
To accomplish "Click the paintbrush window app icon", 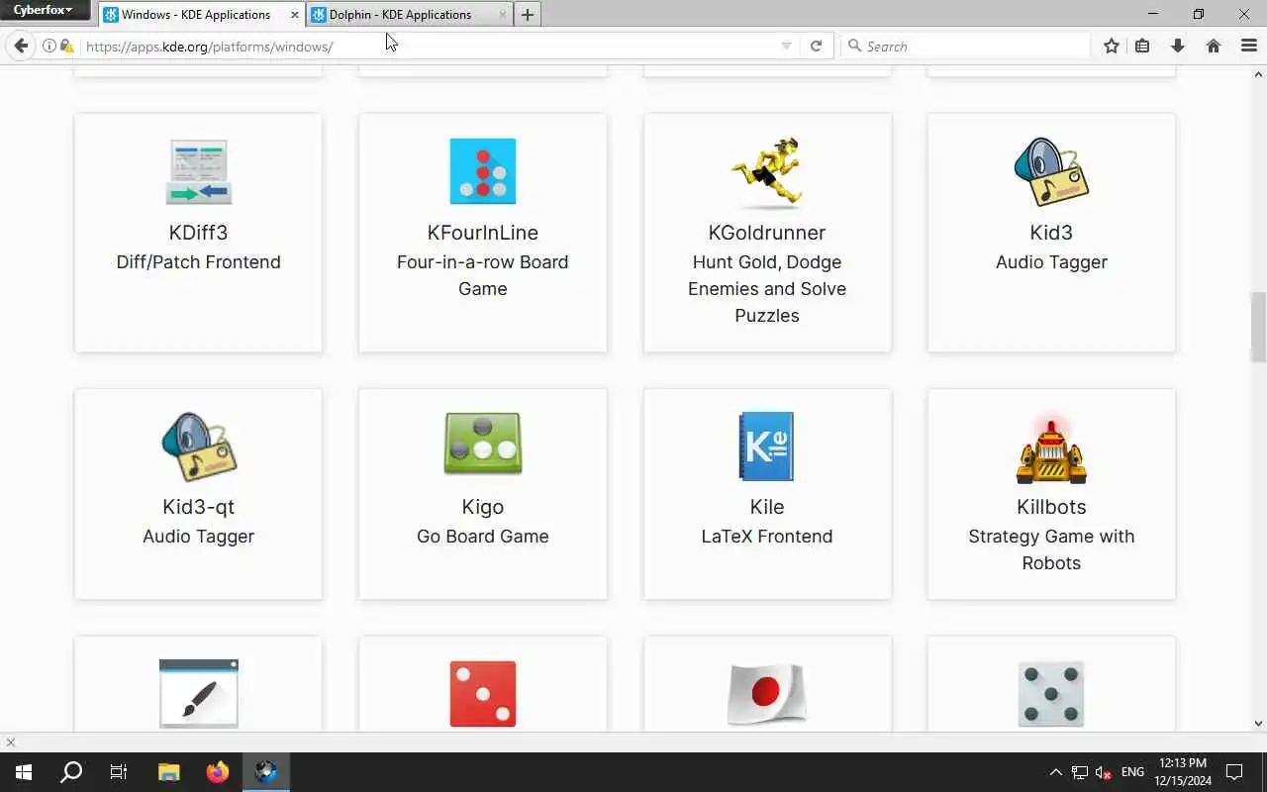I will (198, 693).
